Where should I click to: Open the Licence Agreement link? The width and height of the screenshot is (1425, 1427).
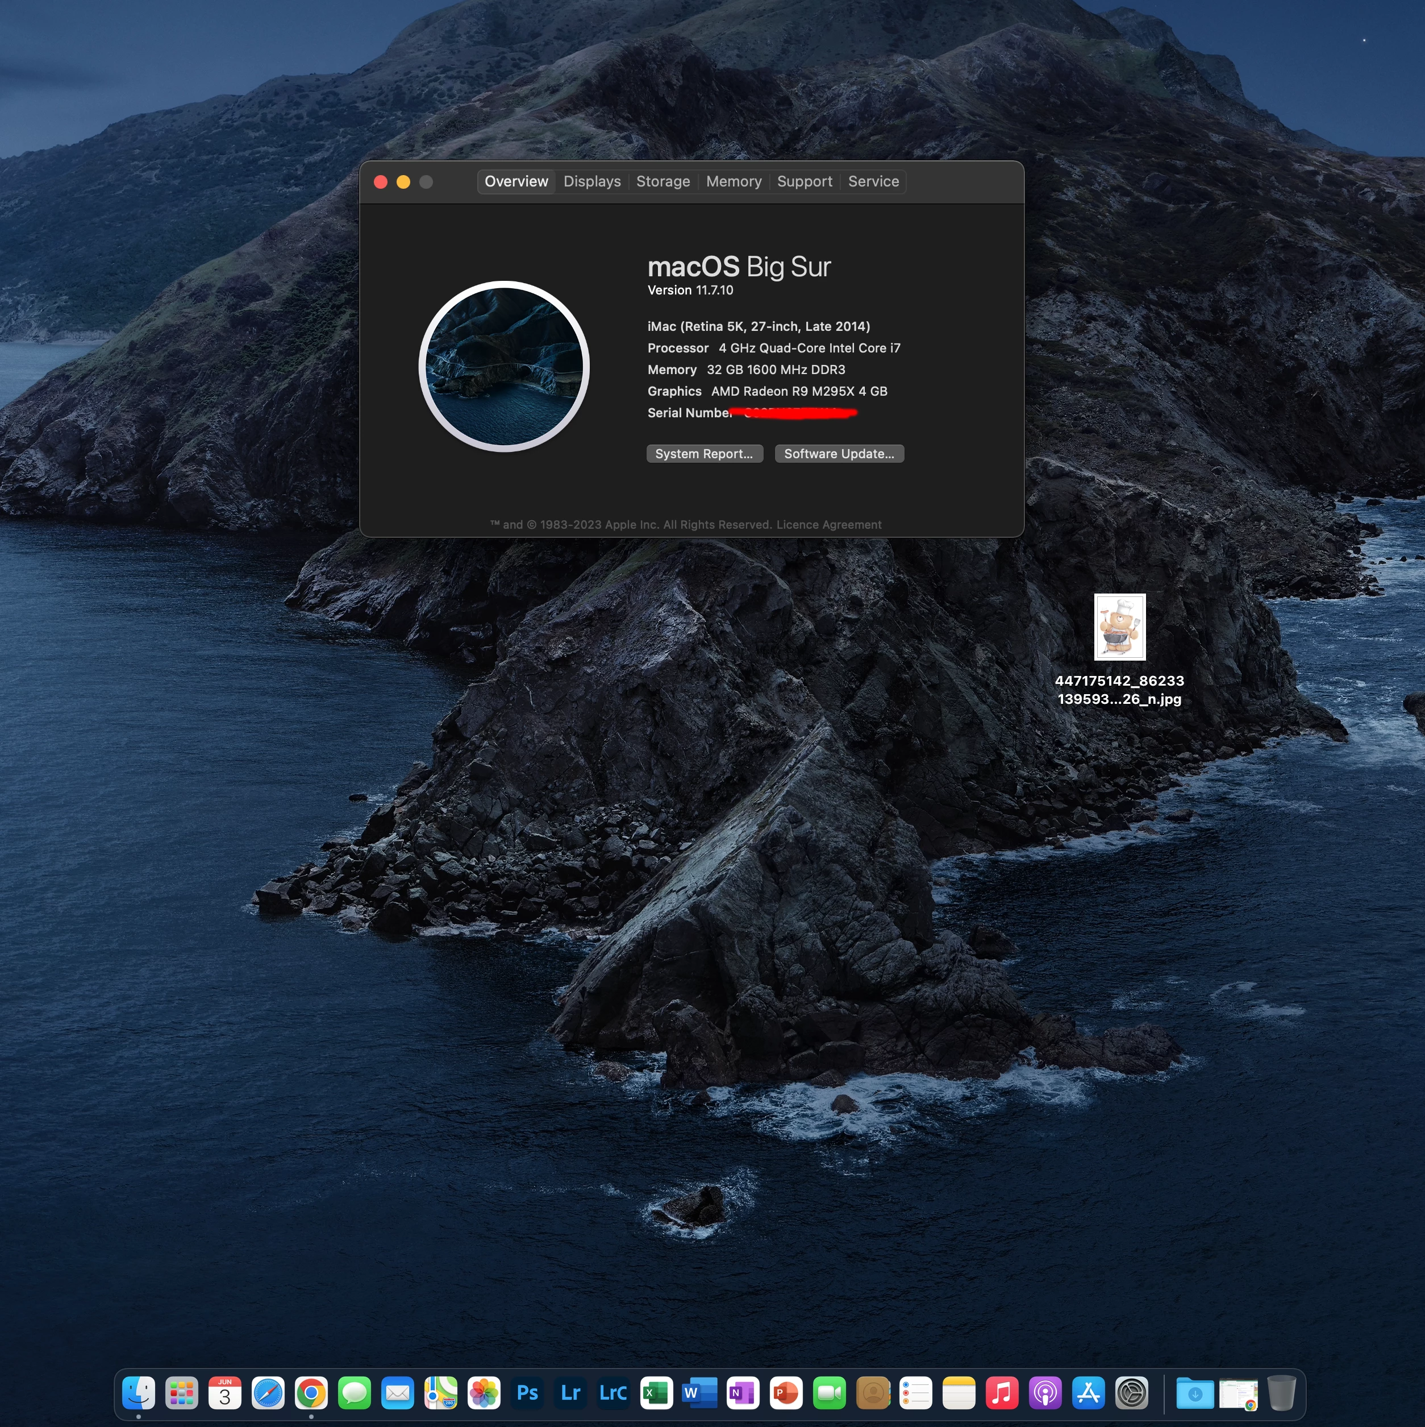pyautogui.click(x=828, y=524)
